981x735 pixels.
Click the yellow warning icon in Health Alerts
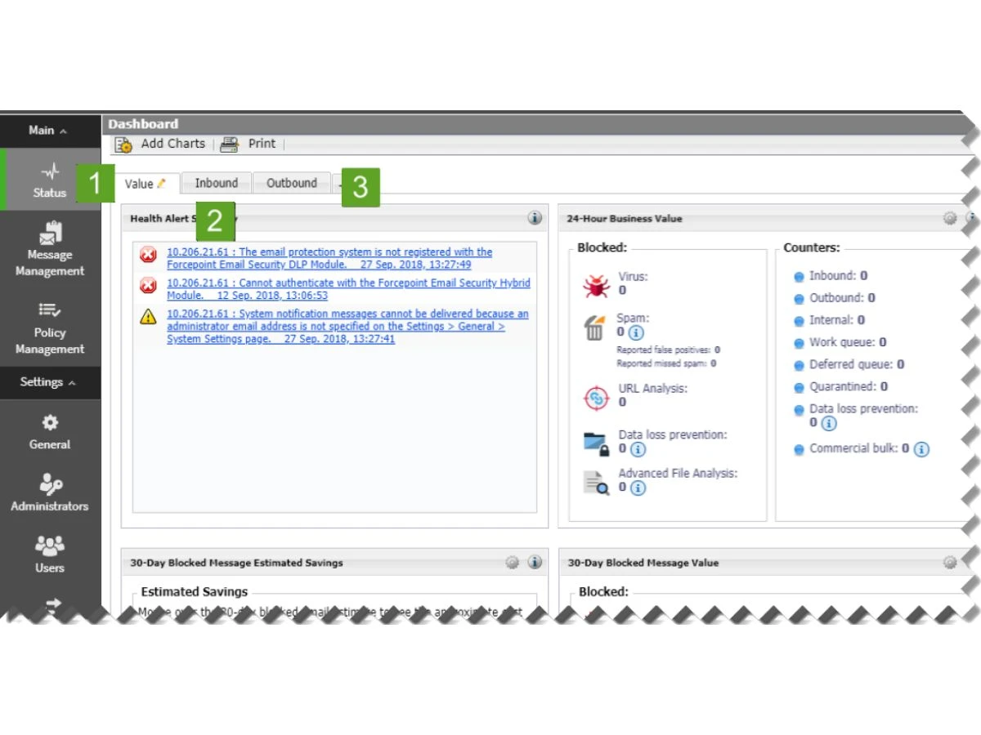click(x=148, y=317)
